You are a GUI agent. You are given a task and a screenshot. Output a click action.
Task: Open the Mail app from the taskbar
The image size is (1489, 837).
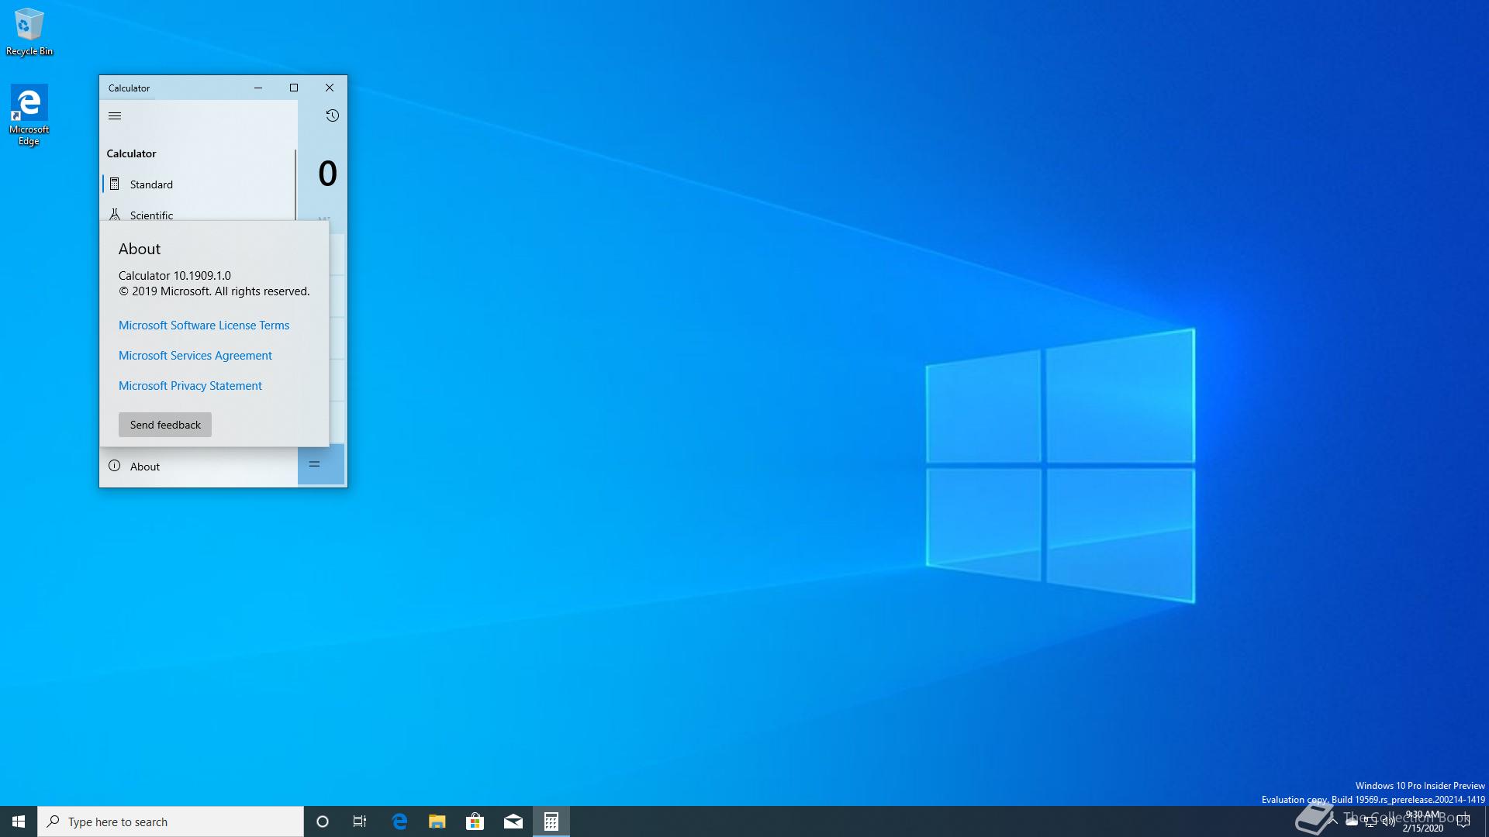pos(513,821)
